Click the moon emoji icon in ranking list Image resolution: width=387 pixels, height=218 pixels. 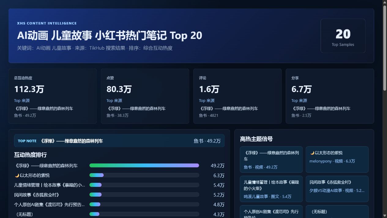pos(17,175)
